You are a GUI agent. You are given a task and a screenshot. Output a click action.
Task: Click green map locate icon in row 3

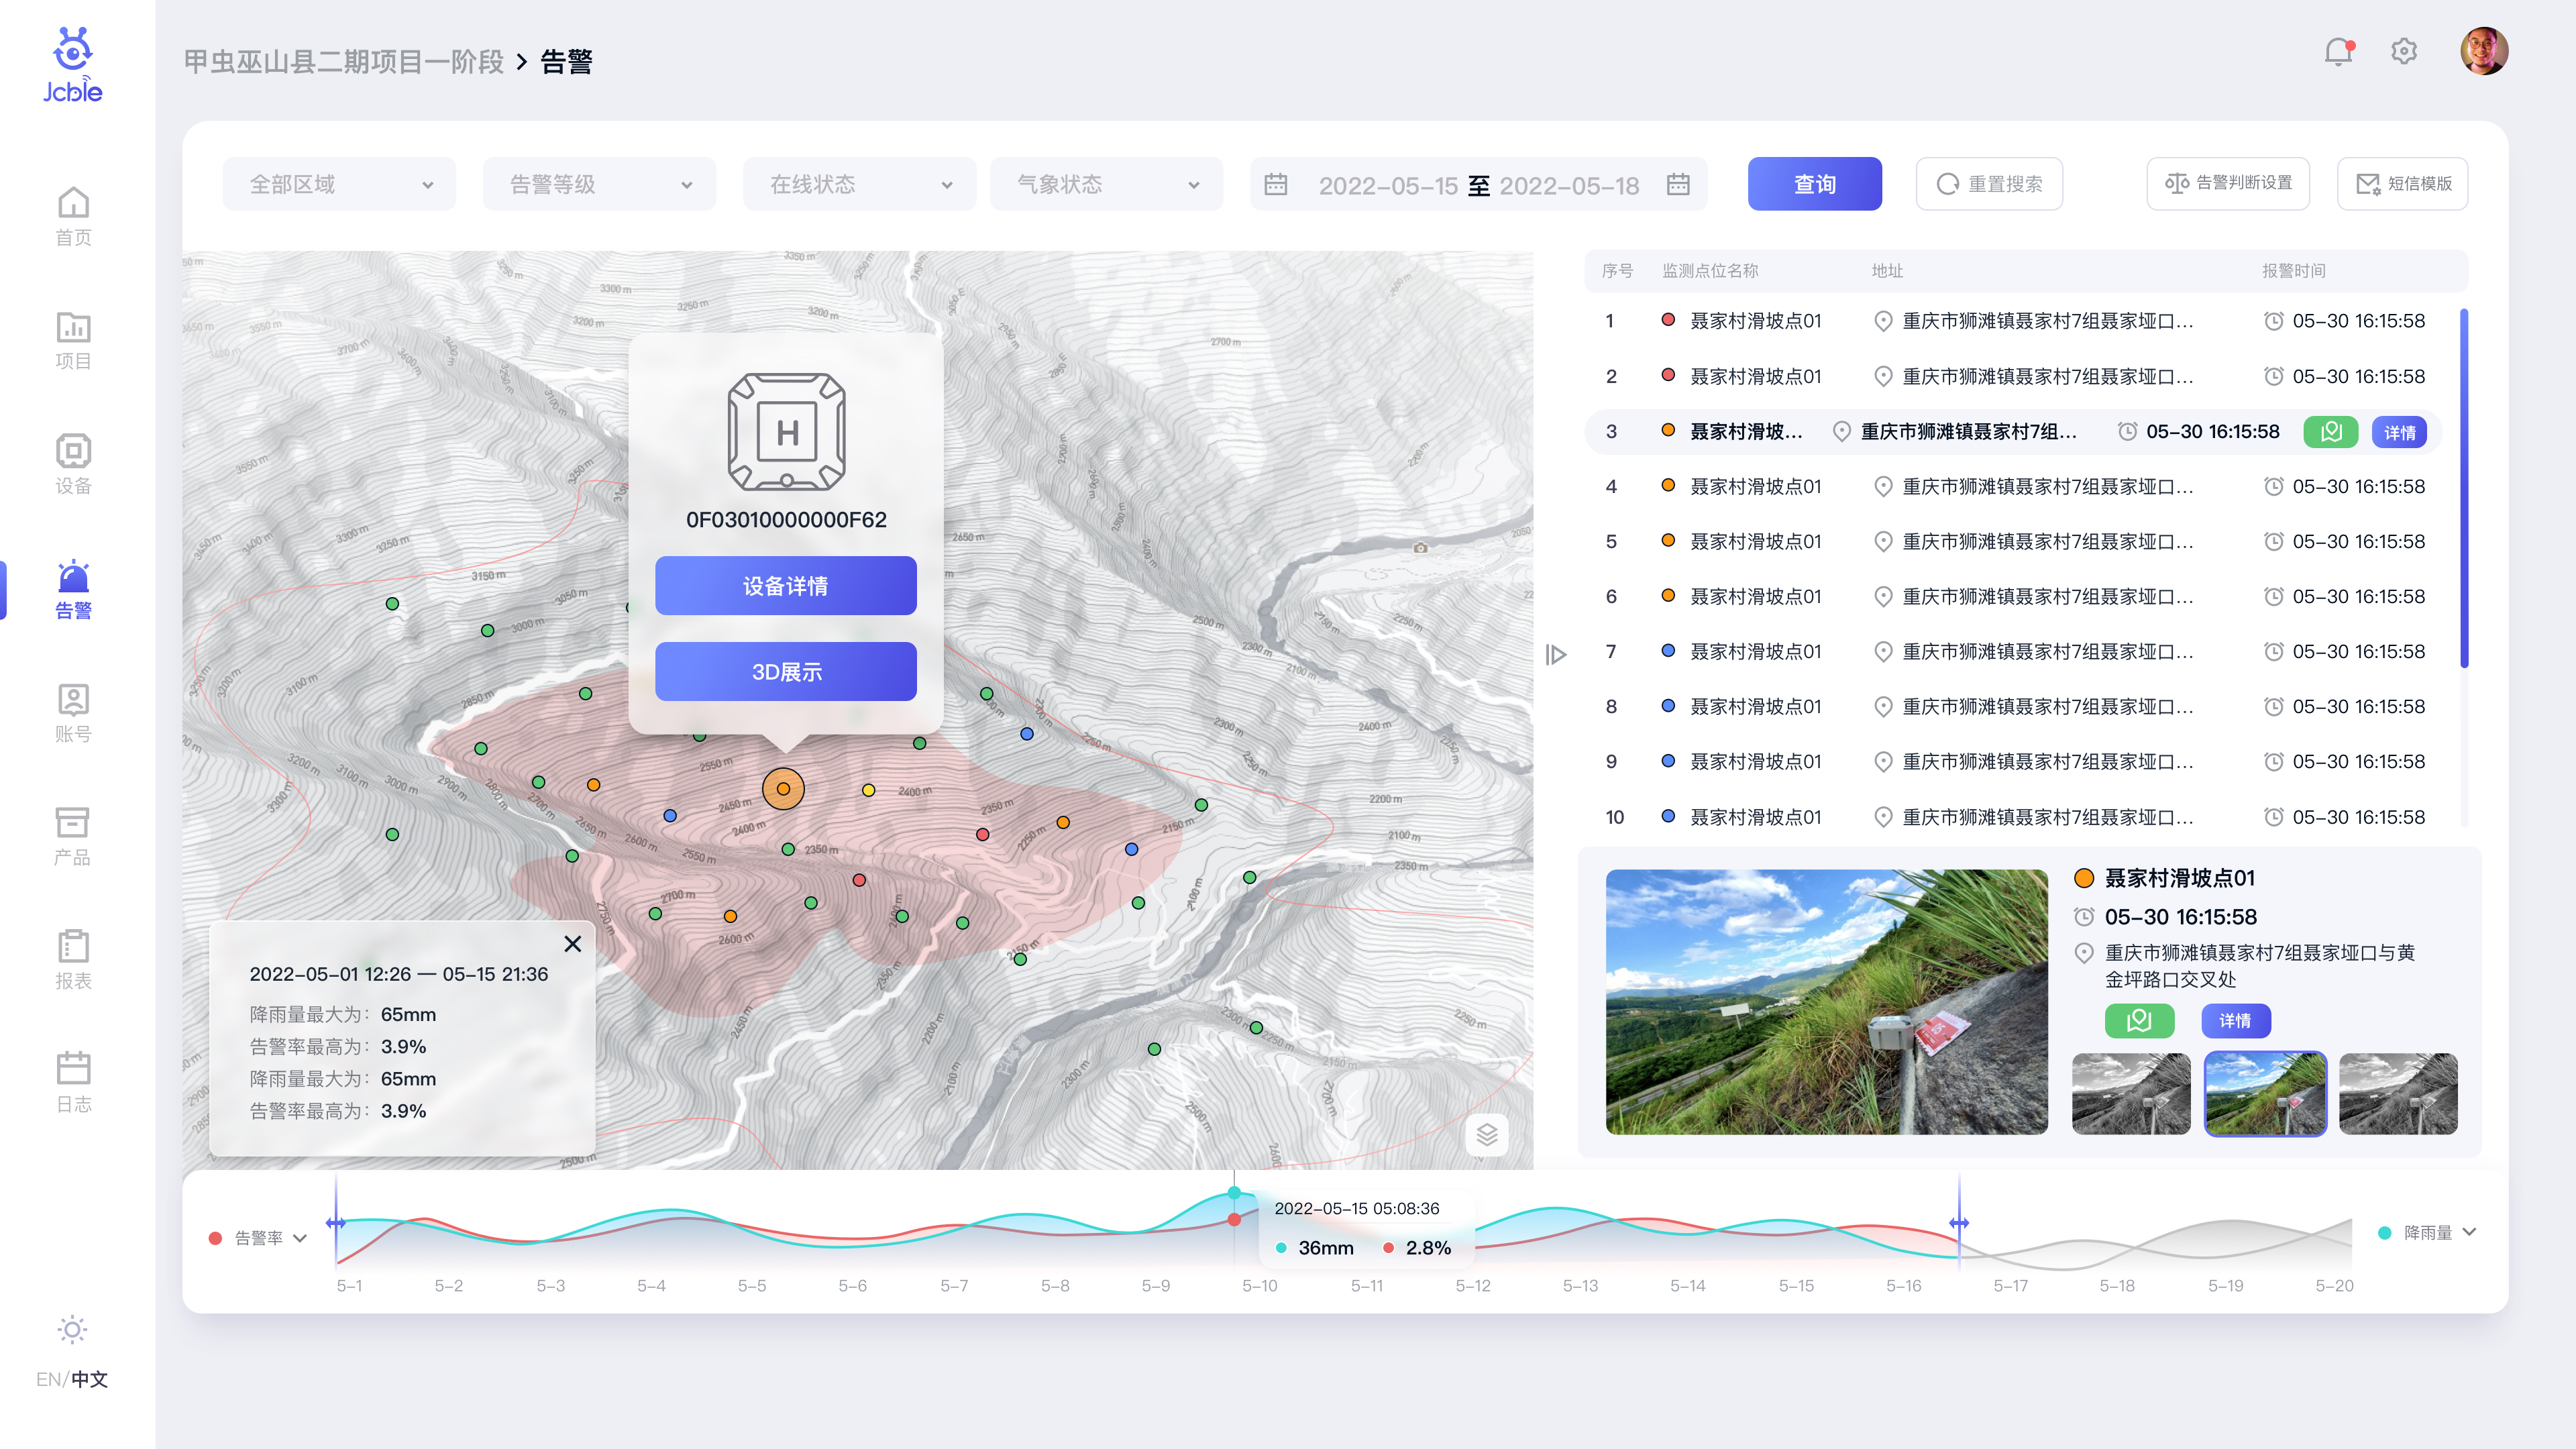point(2330,432)
